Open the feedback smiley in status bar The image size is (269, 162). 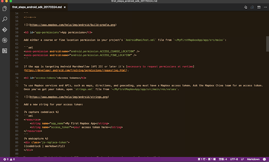264,159
